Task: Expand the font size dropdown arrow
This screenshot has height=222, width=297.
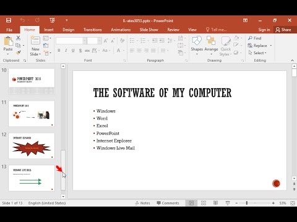Action: coord(100,41)
